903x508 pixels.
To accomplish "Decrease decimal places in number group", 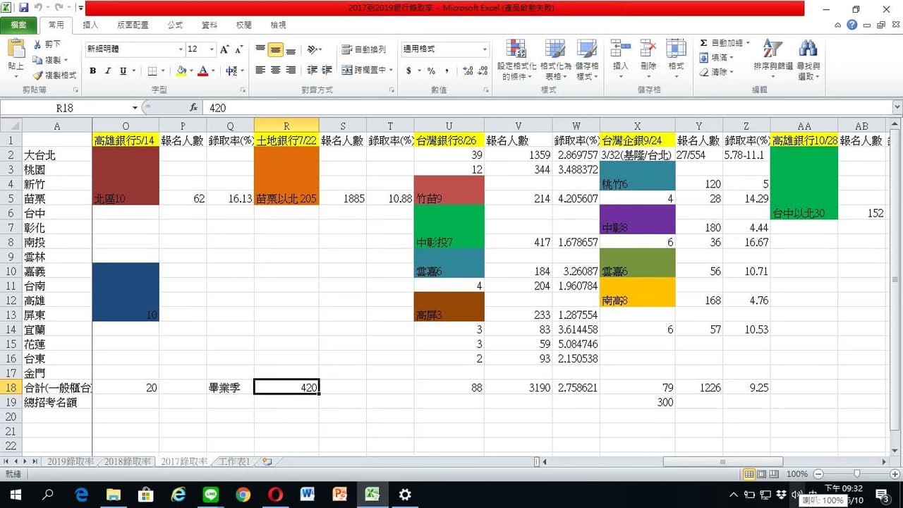I will click(x=483, y=71).
